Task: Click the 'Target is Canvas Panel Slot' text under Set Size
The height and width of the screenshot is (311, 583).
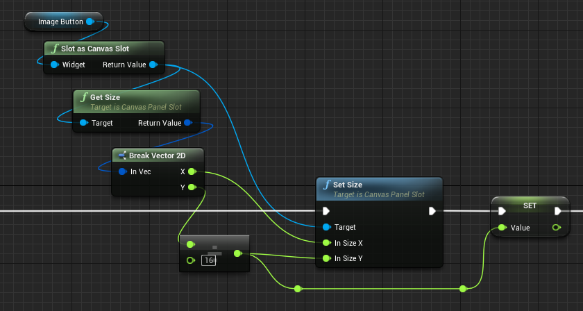Action: (x=378, y=194)
